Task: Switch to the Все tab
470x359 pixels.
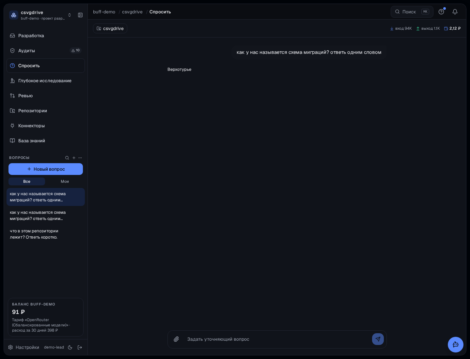Action: (27, 181)
